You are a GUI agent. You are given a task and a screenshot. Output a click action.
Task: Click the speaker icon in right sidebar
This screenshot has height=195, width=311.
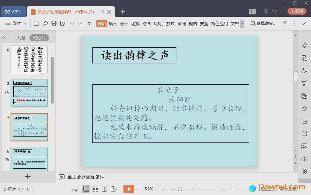[304, 159]
